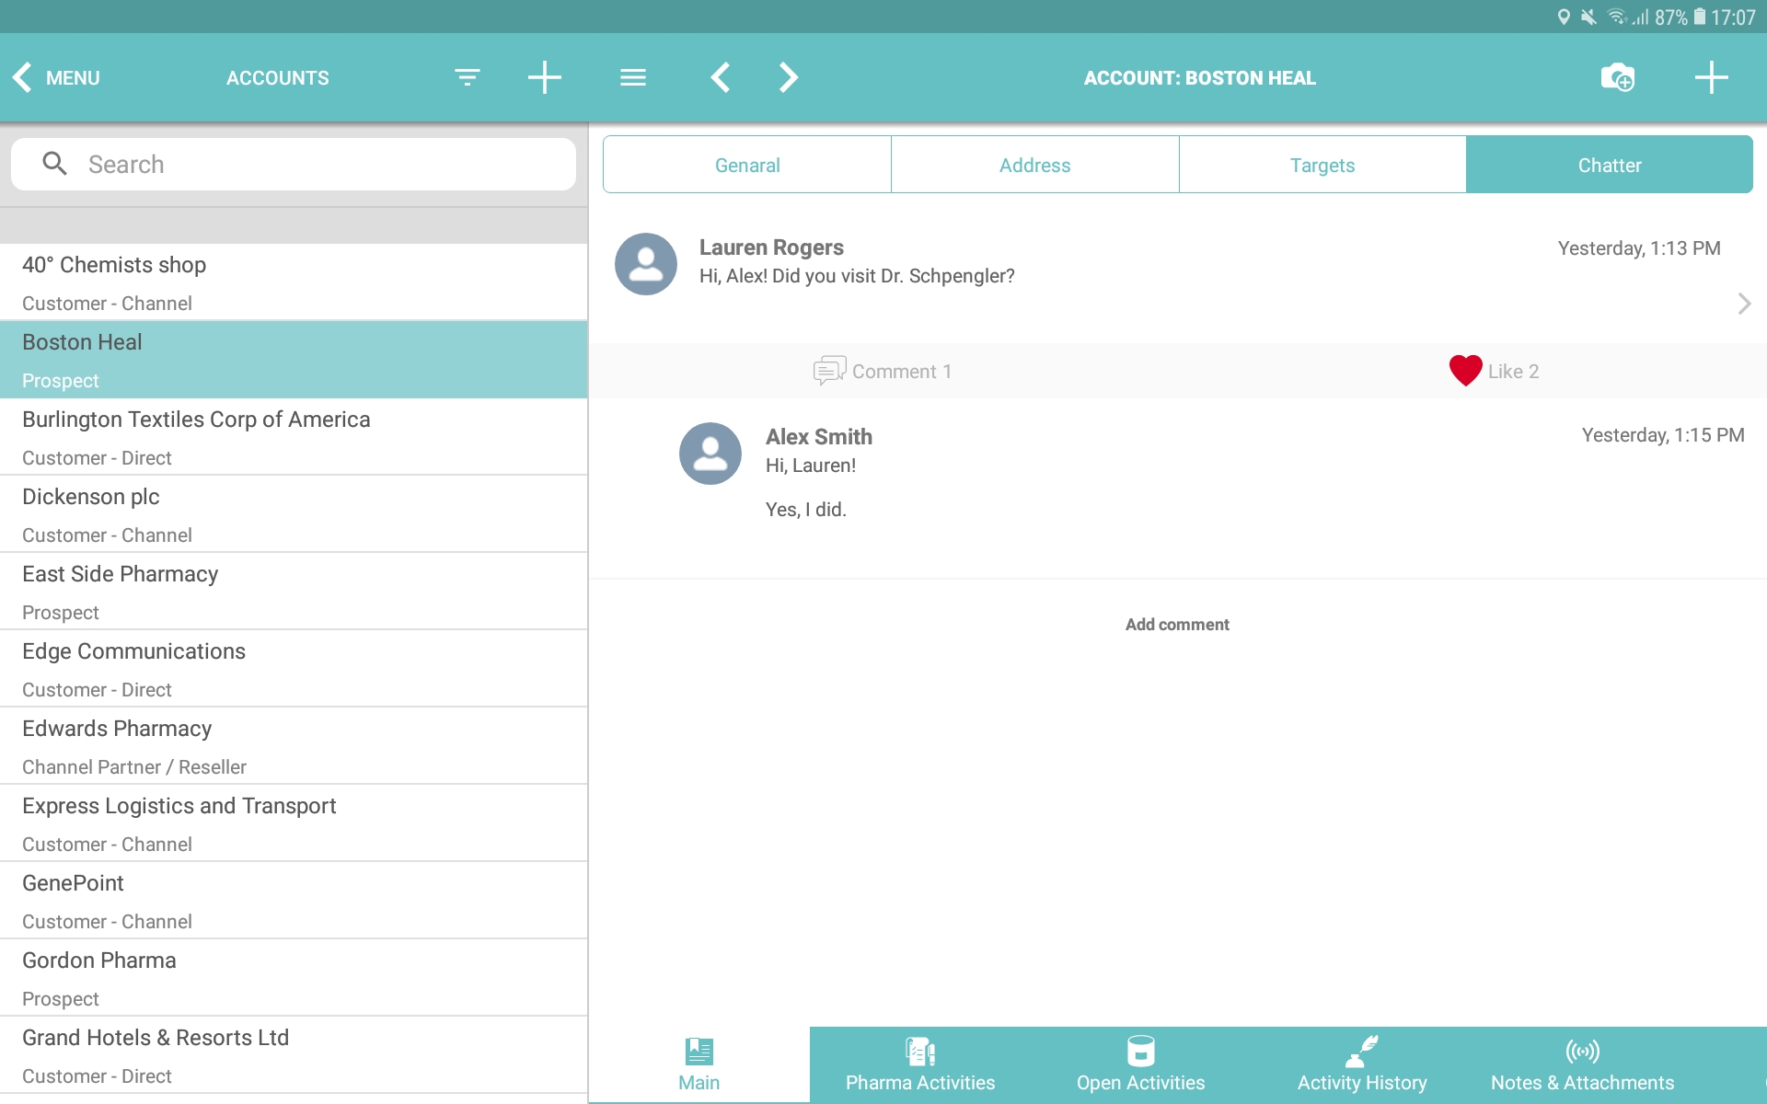Tap the plus icon beside camera

[1711, 78]
